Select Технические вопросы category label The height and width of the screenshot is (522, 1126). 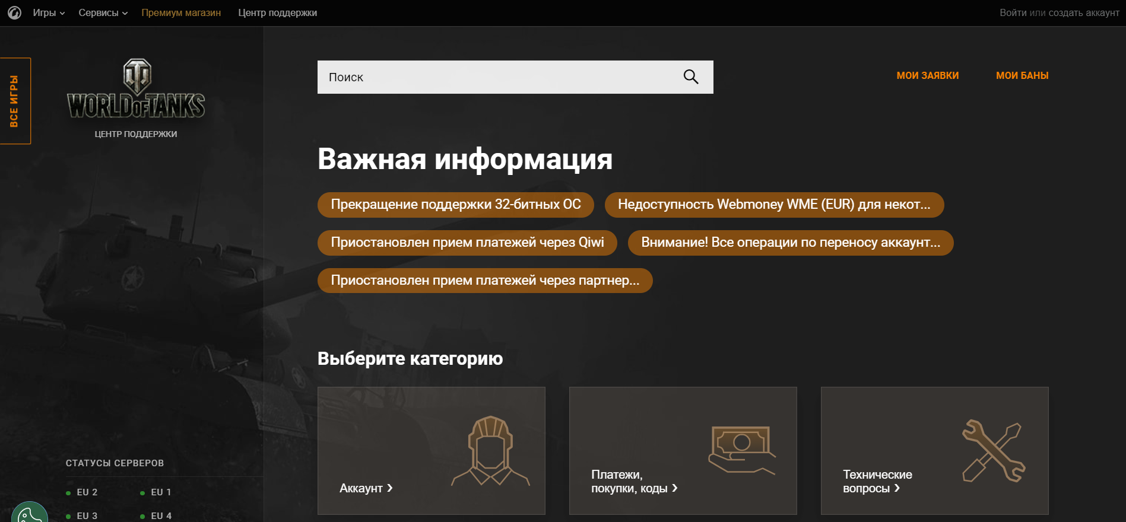point(877,481)
